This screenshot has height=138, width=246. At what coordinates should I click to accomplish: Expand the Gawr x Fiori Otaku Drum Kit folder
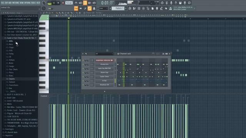coord(20,38)
